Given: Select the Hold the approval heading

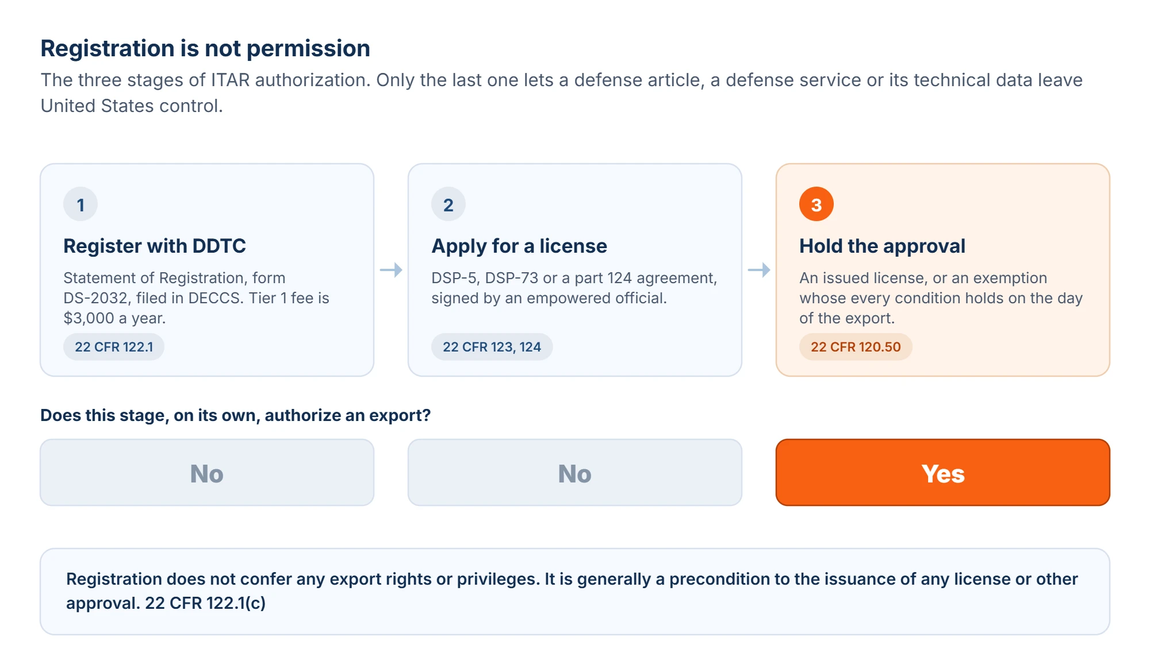Looking at the screenshot, I should (x=882, y=246).
